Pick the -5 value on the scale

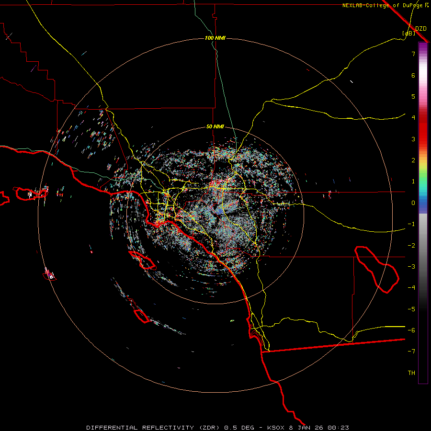pos(411,309)
